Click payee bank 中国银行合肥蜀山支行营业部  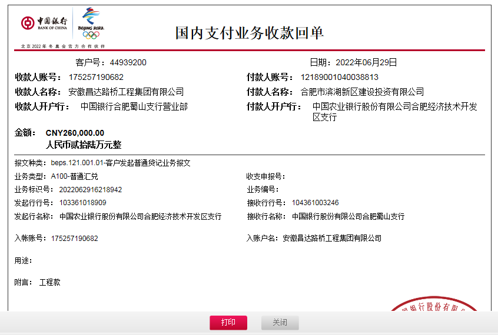coord(134,107)
